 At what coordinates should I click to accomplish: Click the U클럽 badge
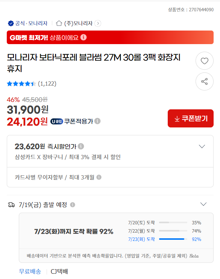(56, 121)
